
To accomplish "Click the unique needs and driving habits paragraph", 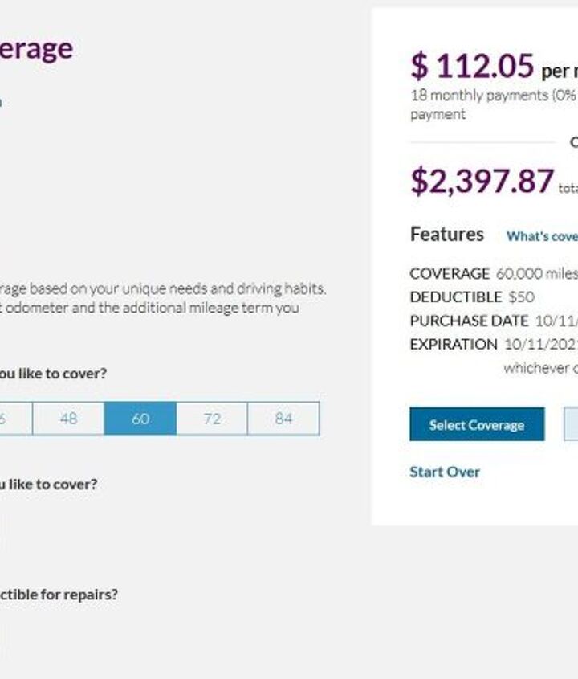I will point(162,288).
